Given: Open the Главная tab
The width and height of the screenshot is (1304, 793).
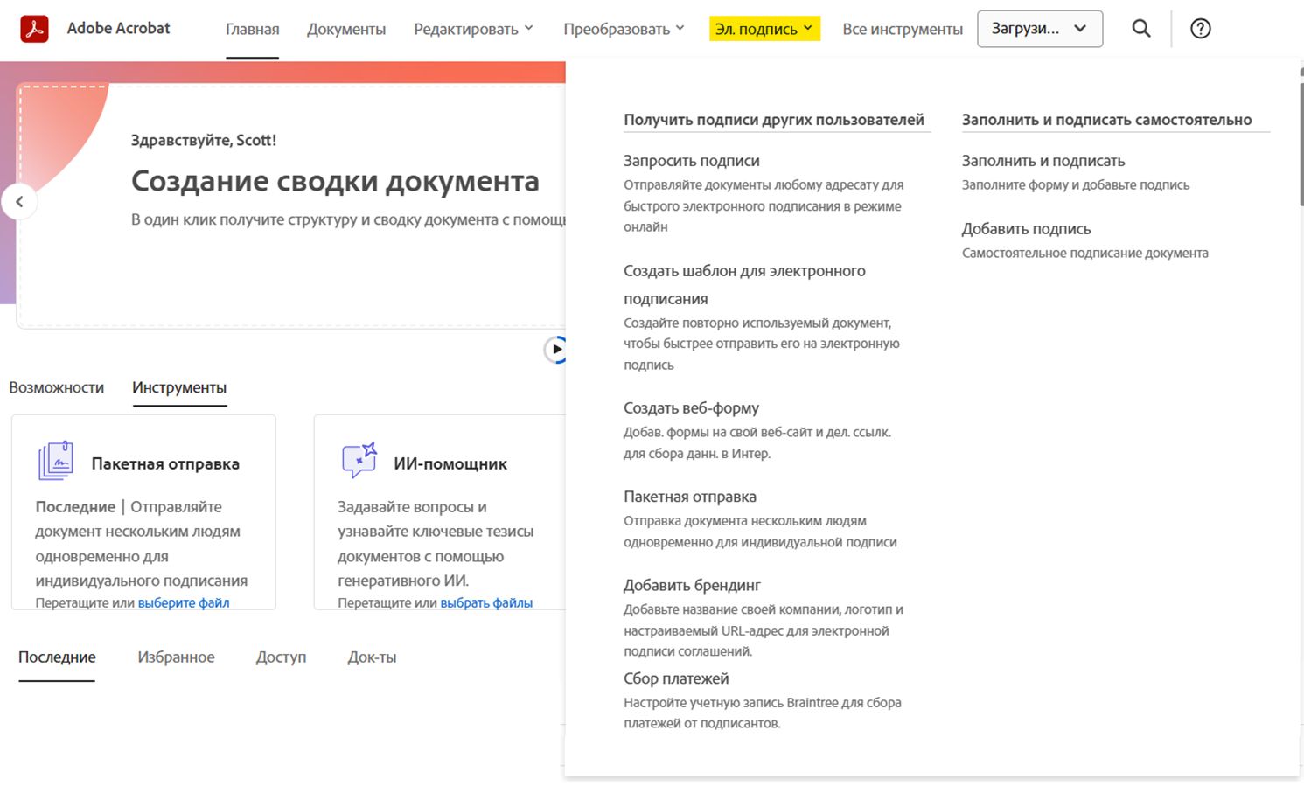Looking at the screenshot, I should pos(252,29).
